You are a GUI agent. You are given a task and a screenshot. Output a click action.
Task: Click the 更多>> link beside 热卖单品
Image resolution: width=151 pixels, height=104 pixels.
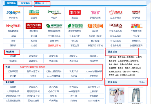point(142,82)
